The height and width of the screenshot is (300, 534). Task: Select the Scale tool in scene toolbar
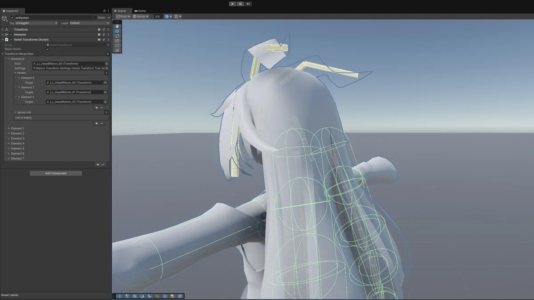(117, 41)
